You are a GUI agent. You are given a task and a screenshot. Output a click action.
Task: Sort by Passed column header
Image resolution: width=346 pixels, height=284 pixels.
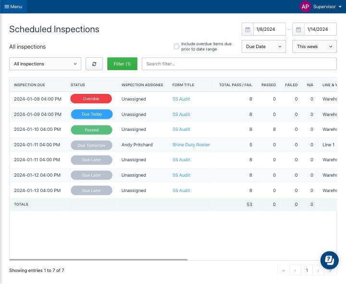click(x=269, y=85)
